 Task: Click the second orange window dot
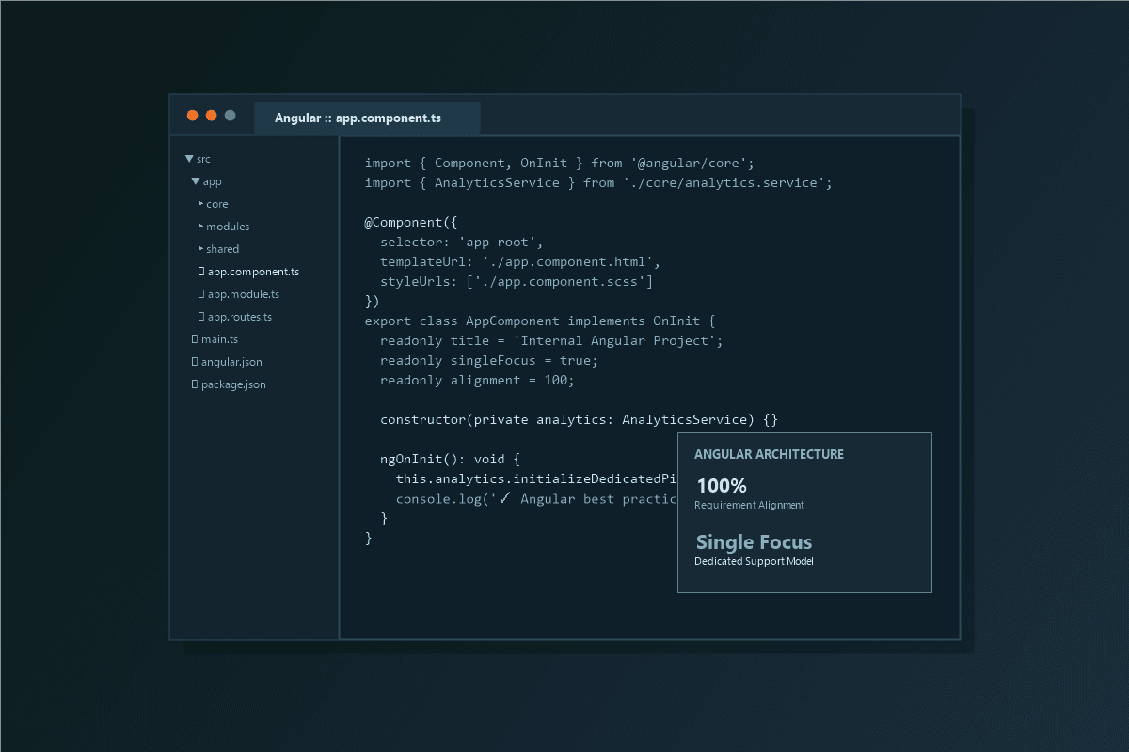[211, 116]
